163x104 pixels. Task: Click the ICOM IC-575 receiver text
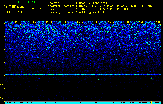(104, 9)
